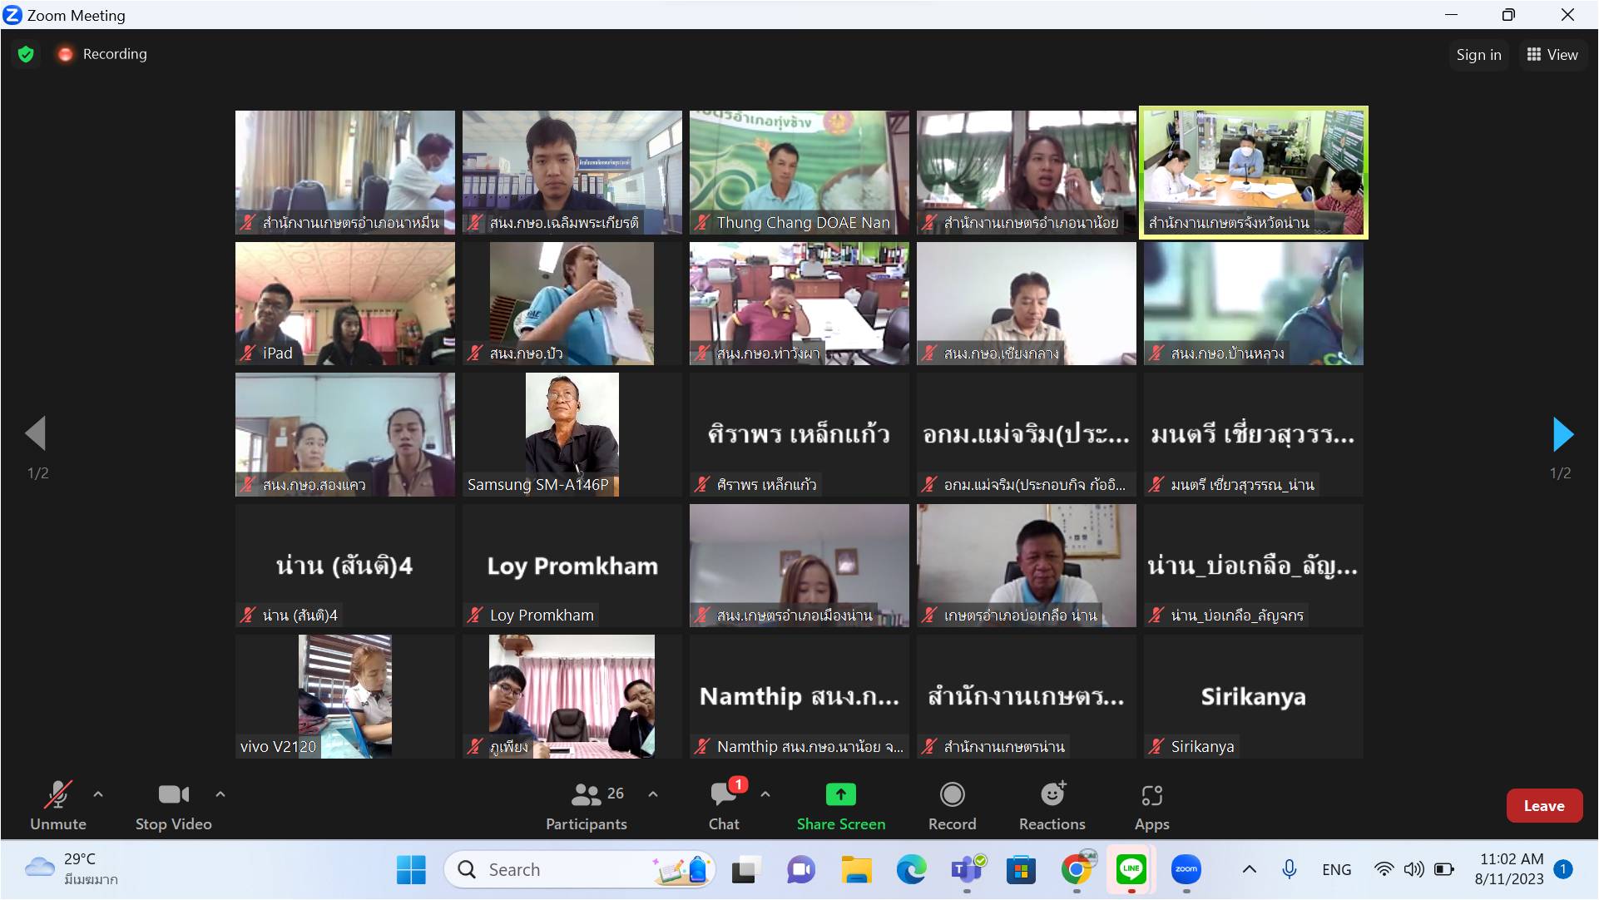Expand audio options arrow beside Unmute
The width and height of the screenshot is (1599, 900).
pos(98,795)
